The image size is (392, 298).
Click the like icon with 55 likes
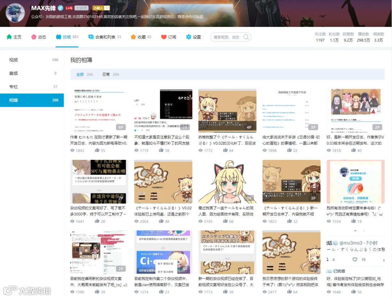[x=97, y=150]
